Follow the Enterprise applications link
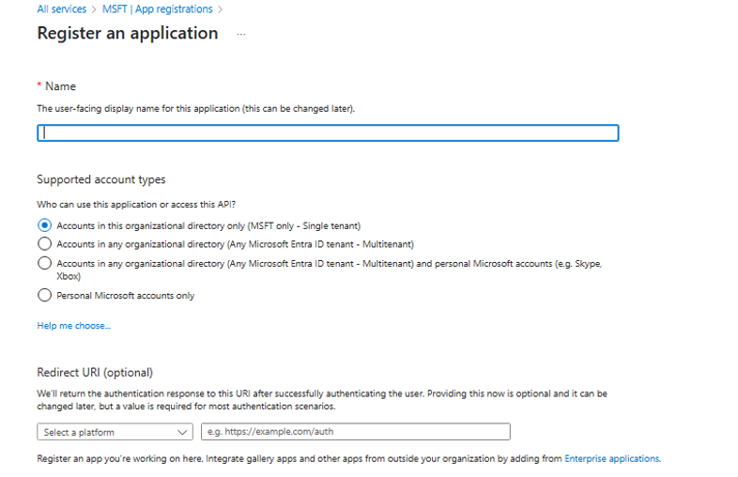Screen dimensions: 738x477 (611, 459)
